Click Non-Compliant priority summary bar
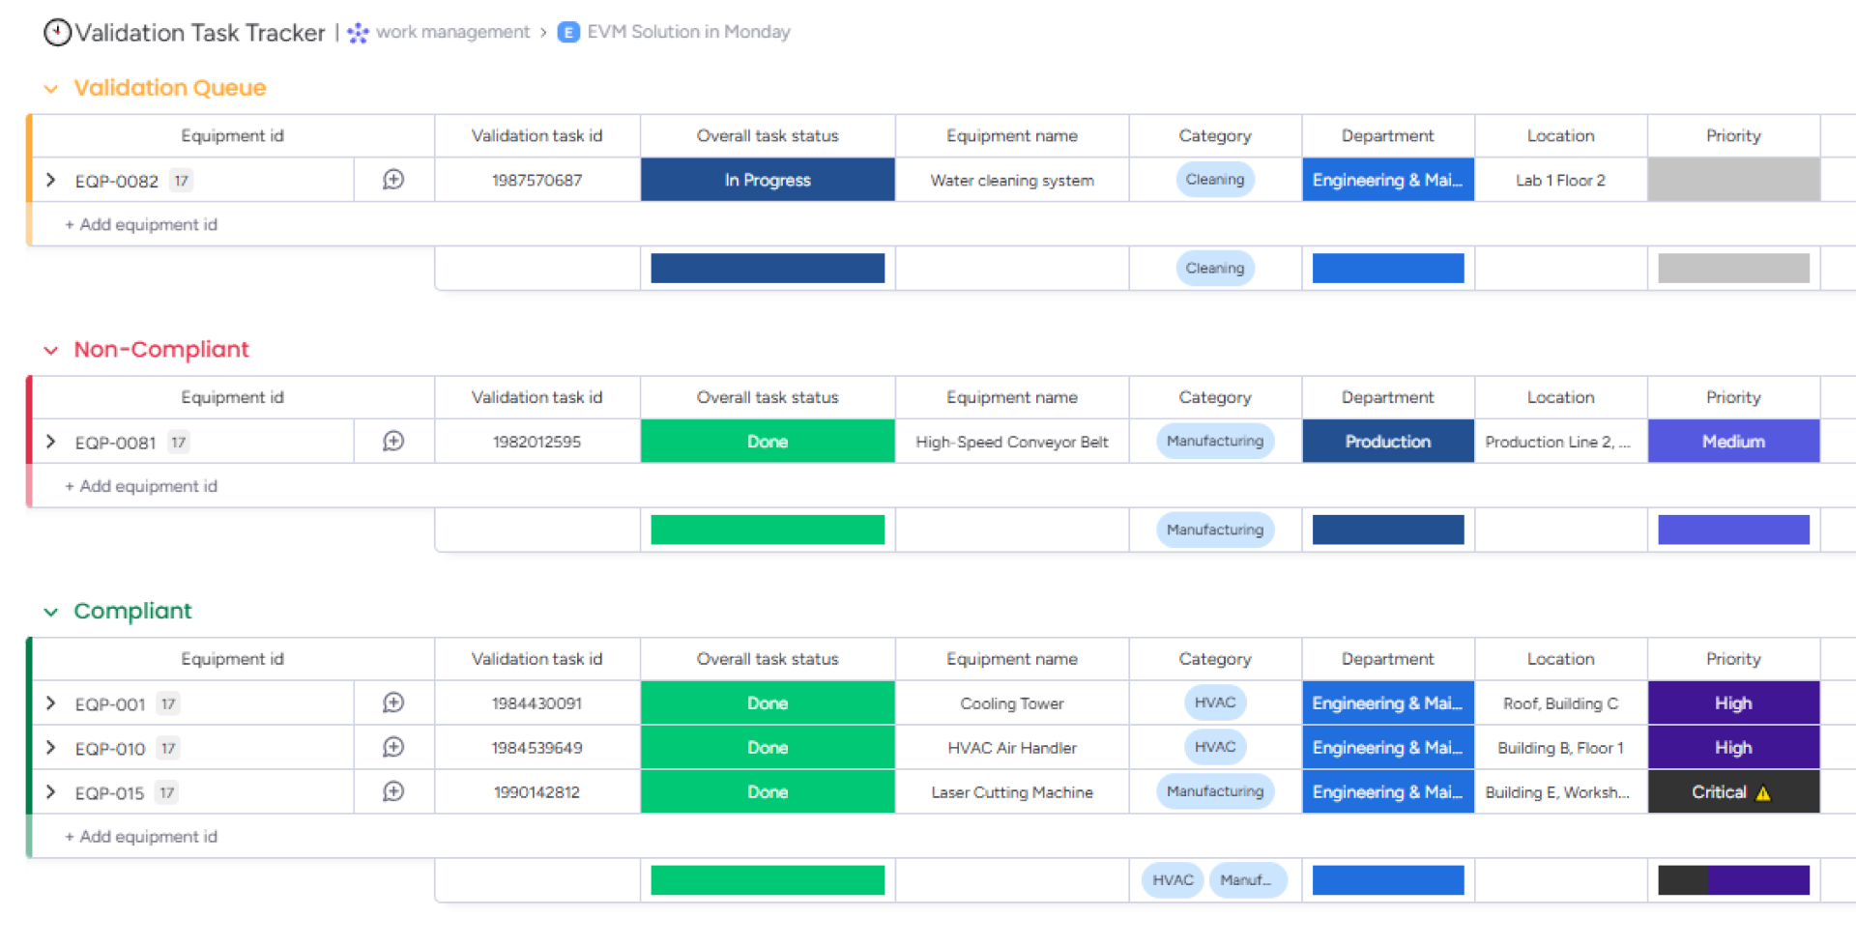 pos(1733,530)
